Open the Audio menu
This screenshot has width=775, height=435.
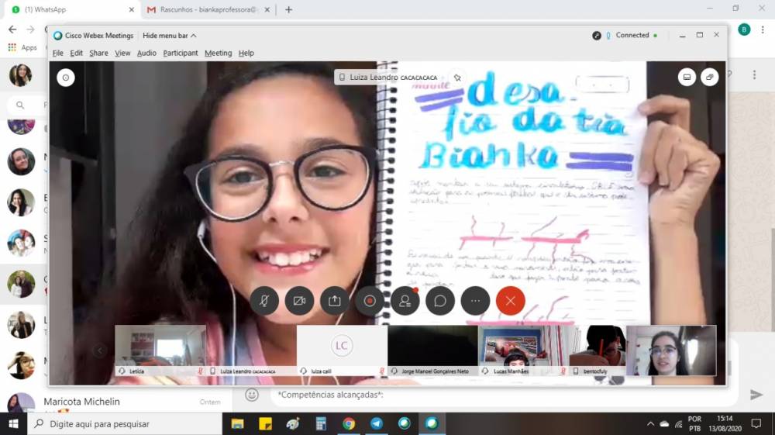(146, 54)
